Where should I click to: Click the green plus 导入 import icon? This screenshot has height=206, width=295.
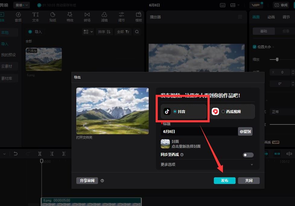point(30,32)
